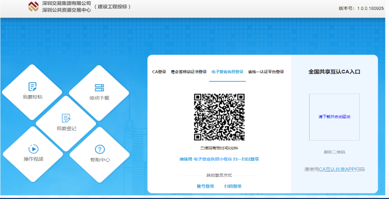Screen dimensions: 389x199
Task: Switch to the 粤企签移动证书登录 tab
Action: pyautogui.click(x=189, y=72)
